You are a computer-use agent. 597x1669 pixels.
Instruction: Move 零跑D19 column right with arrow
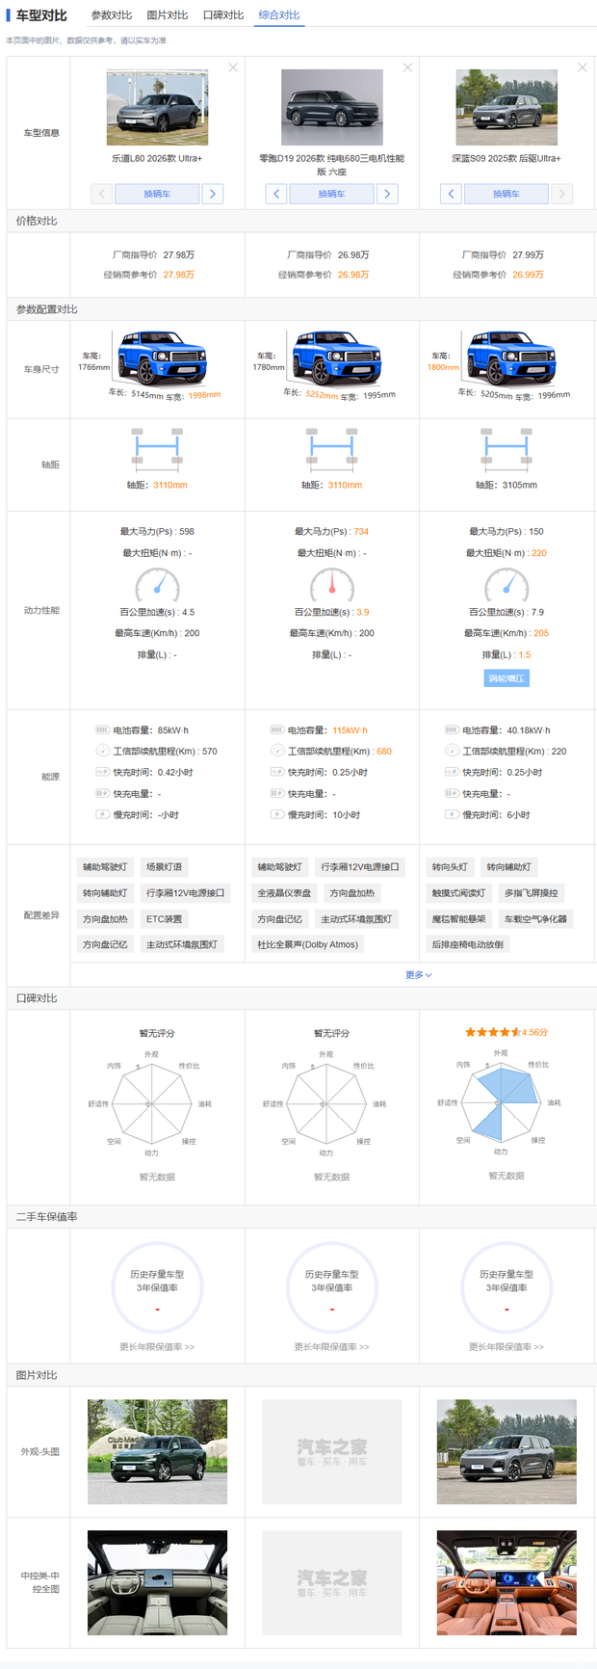click(387, 194)
